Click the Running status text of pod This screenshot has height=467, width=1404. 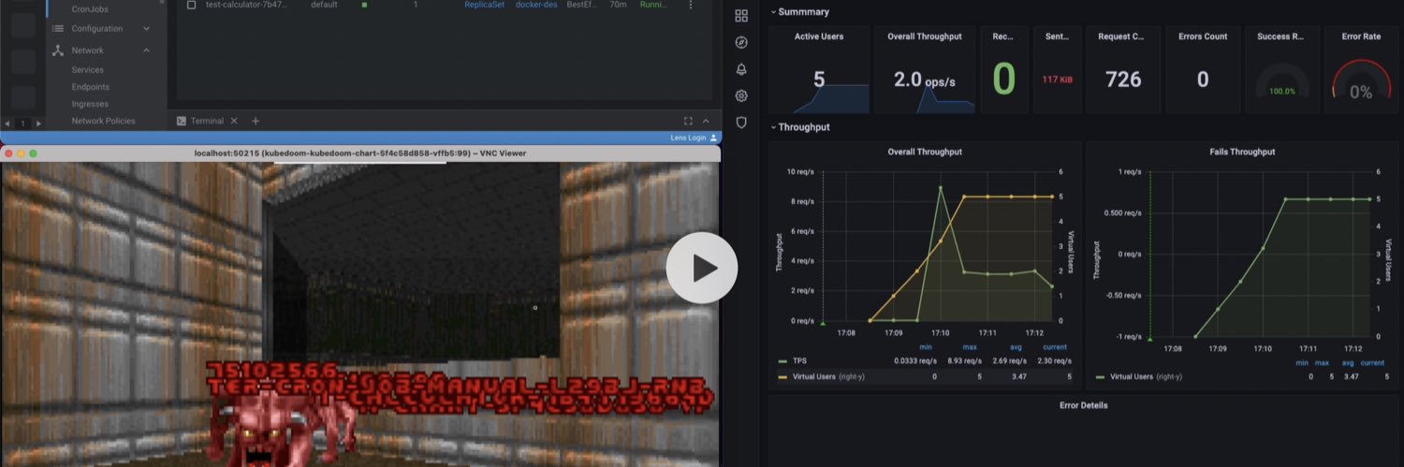(653, 5)
